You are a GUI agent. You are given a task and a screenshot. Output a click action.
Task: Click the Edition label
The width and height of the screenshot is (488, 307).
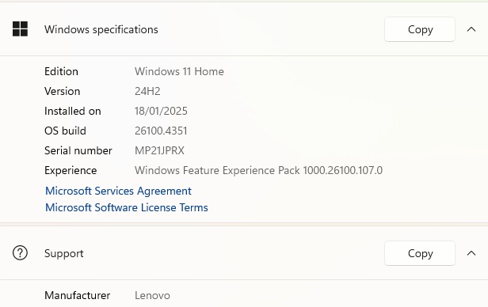click(61, 71)
